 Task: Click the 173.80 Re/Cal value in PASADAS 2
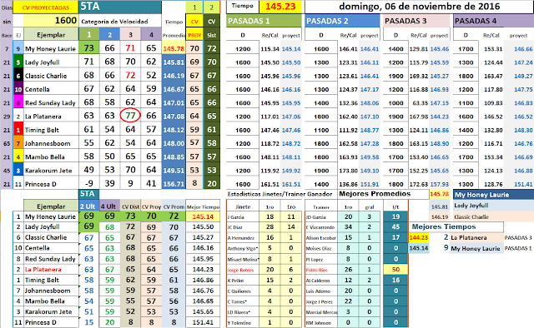click(x=348, y=171)
